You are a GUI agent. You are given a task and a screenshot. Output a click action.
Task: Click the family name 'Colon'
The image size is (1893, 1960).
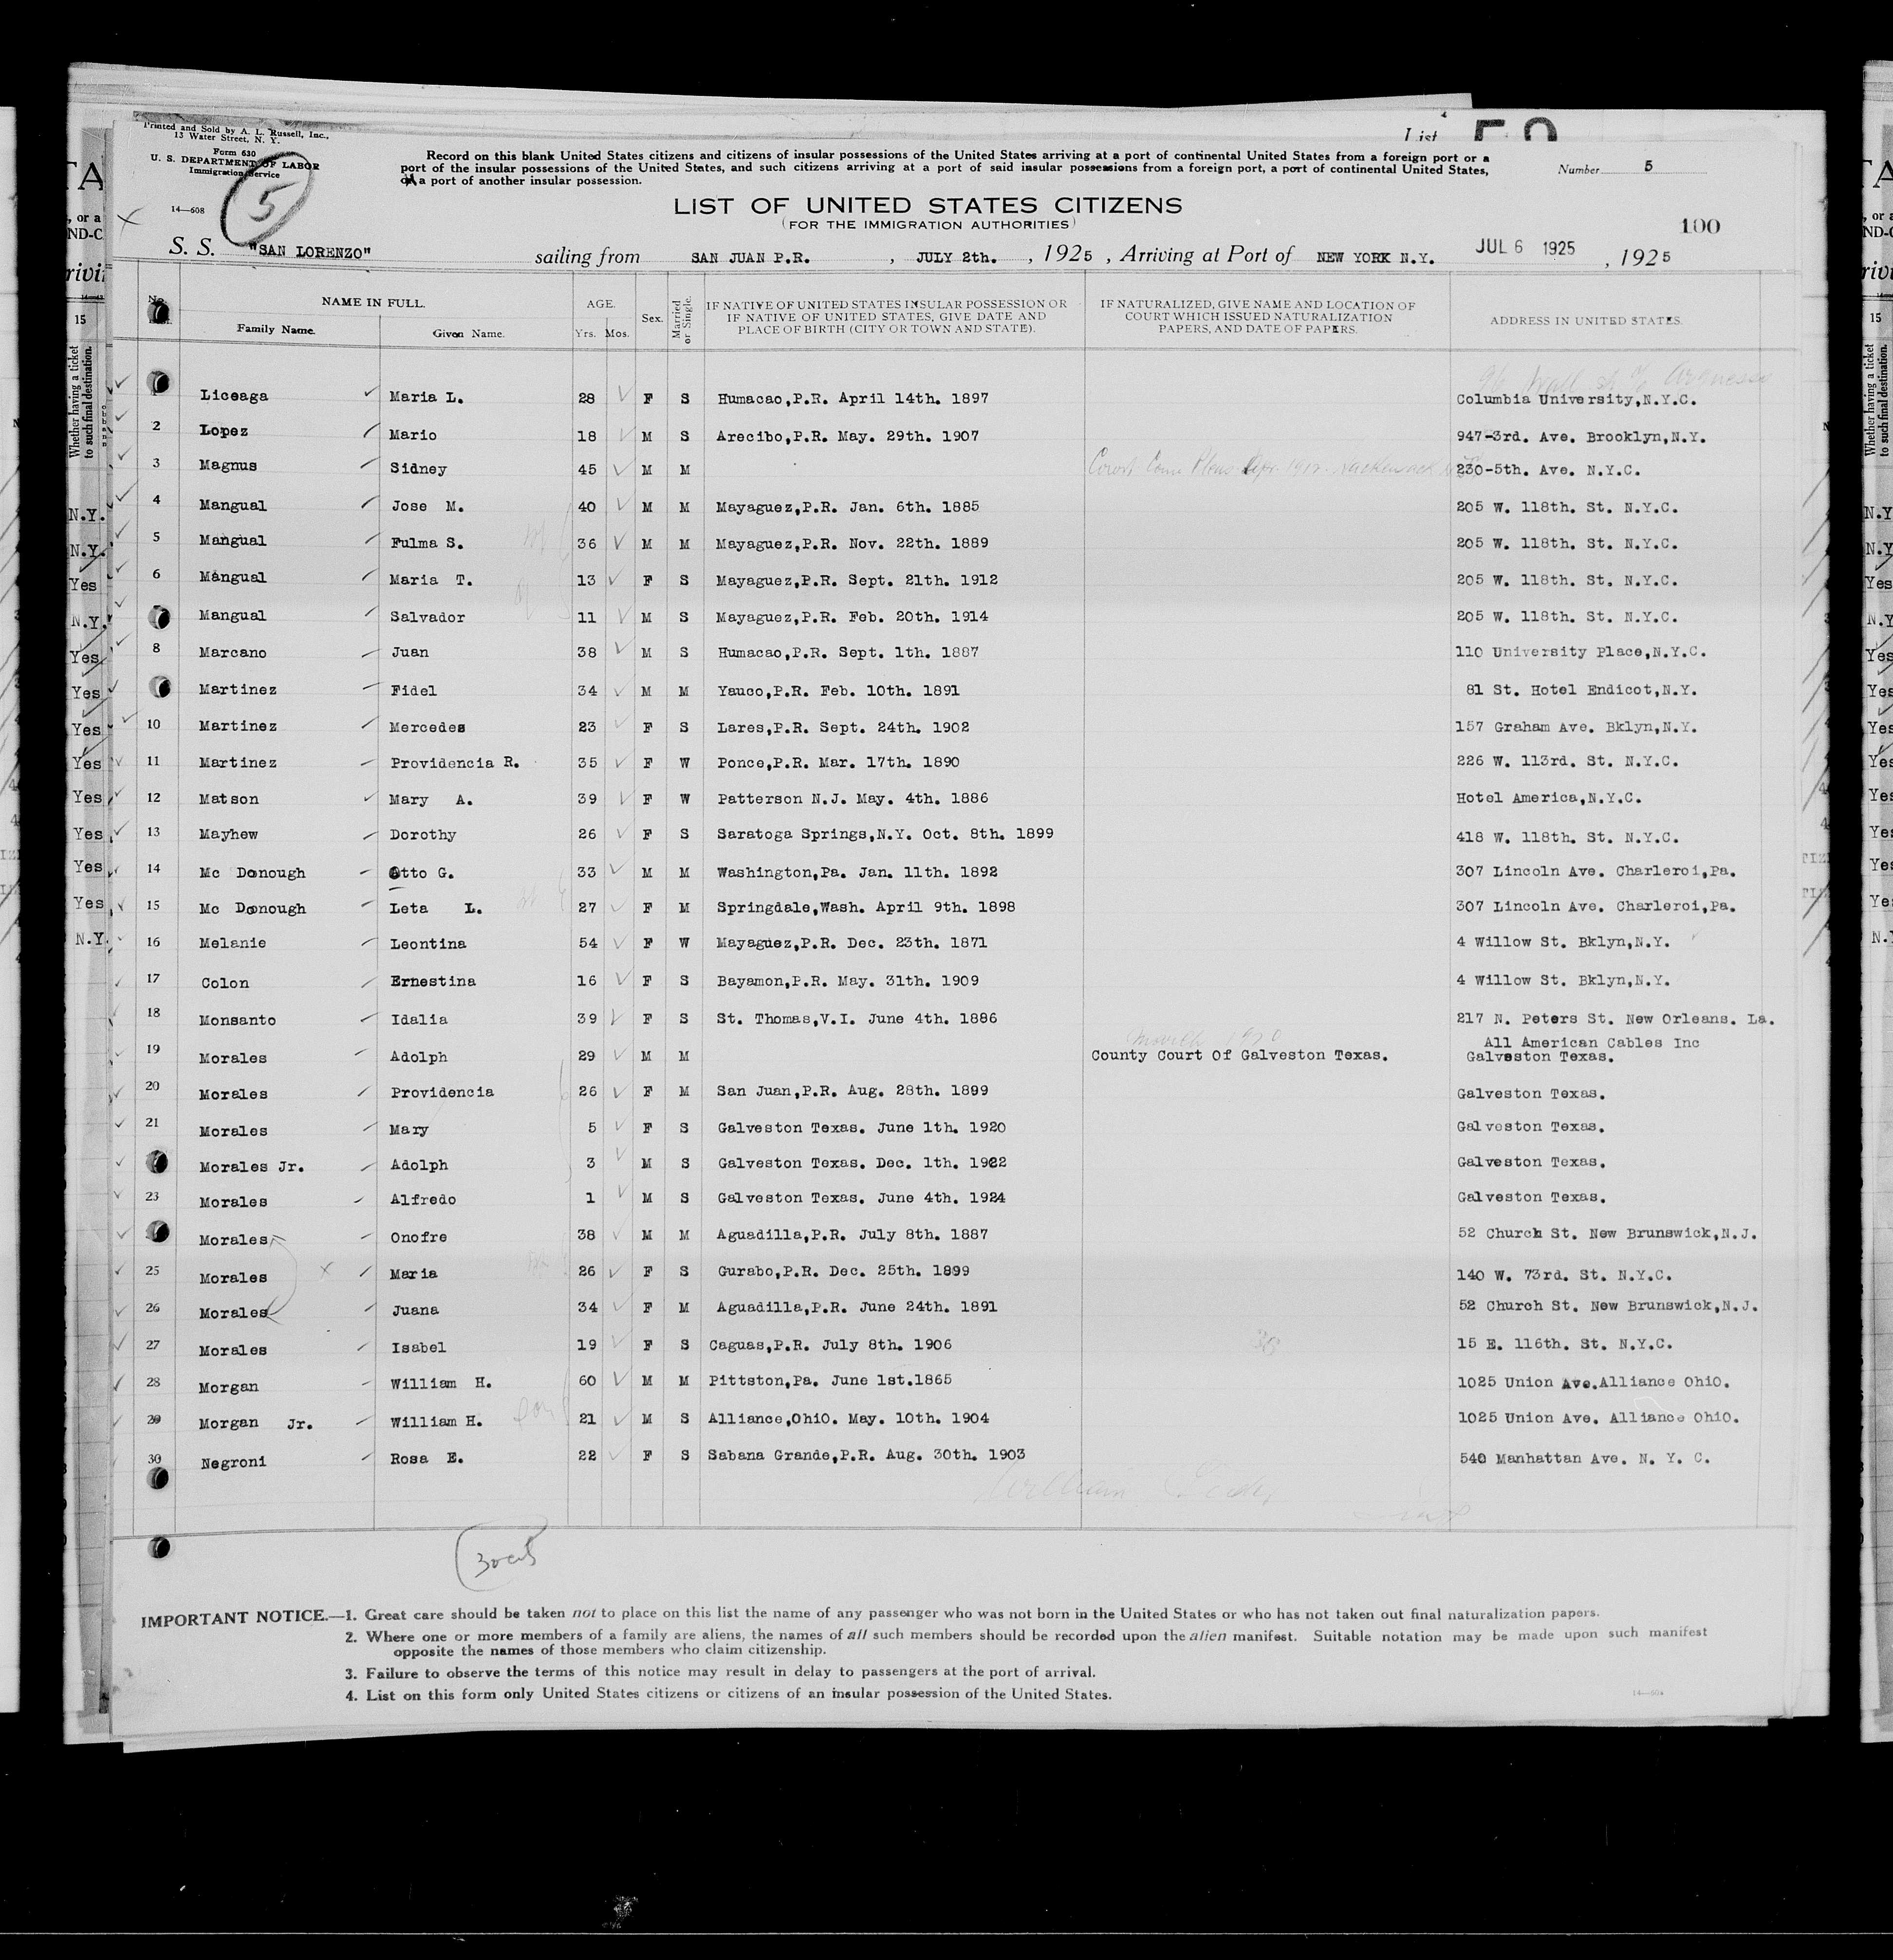224,983
